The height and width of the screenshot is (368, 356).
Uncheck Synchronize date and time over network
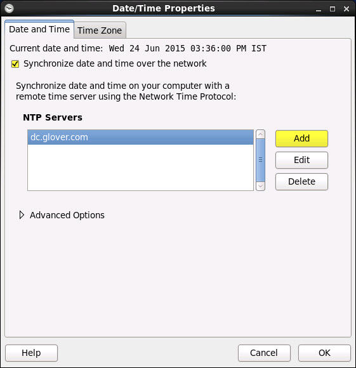15,64
